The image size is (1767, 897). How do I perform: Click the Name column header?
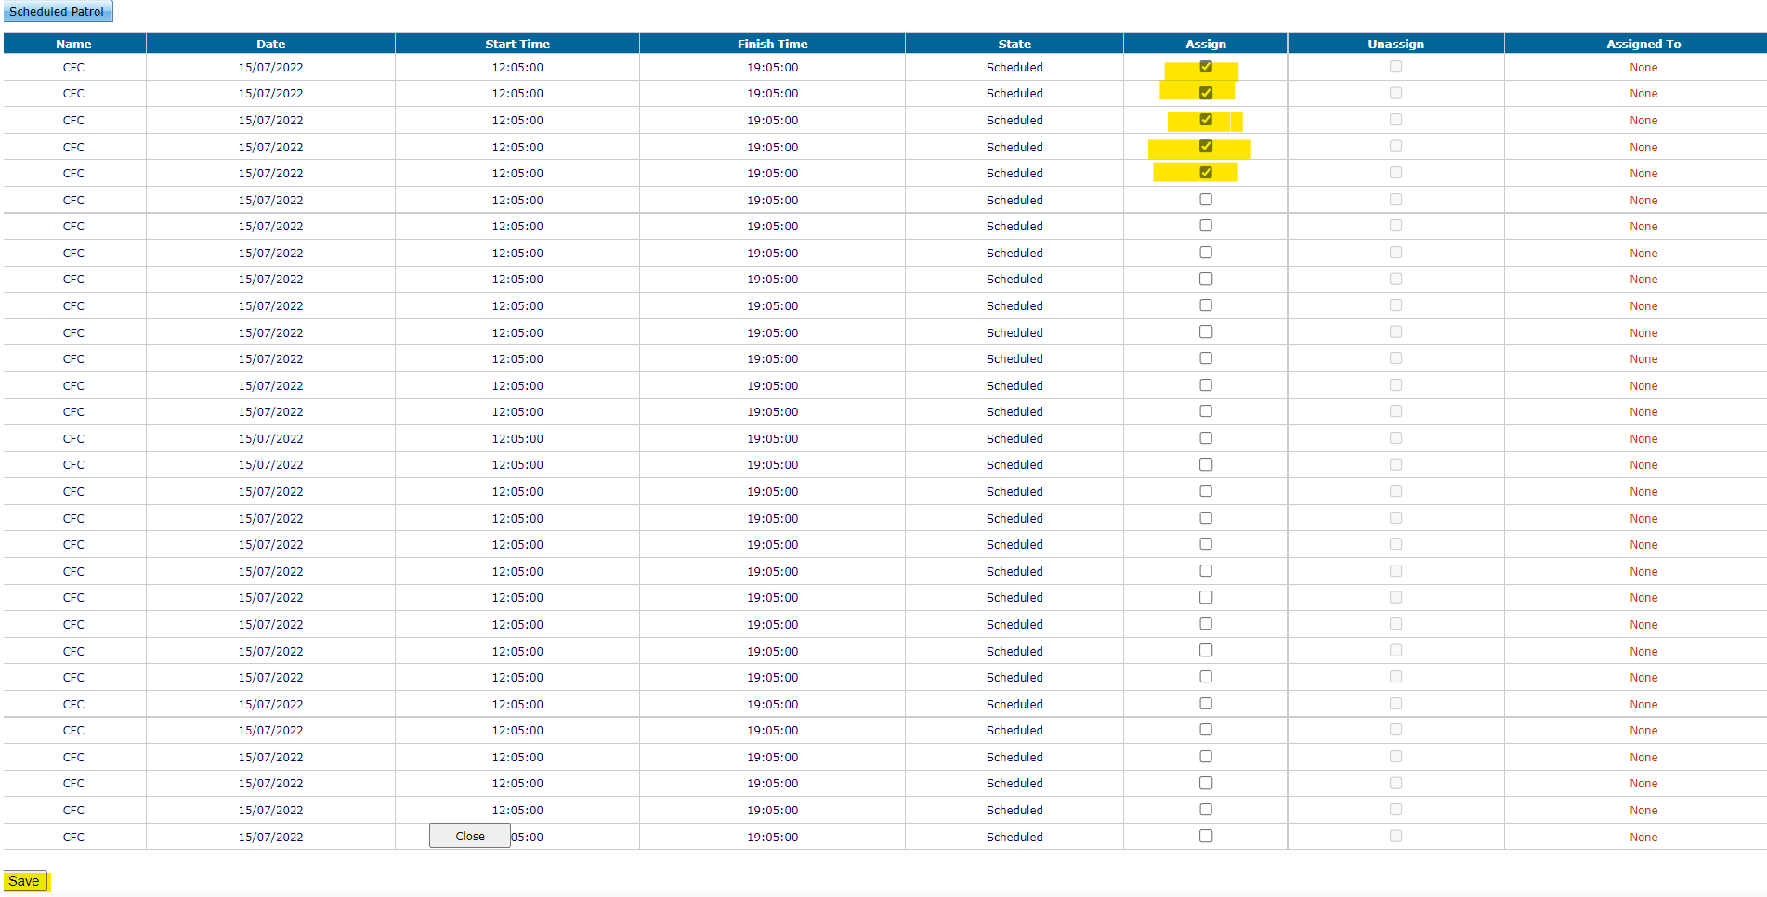(x=73, y=44)
